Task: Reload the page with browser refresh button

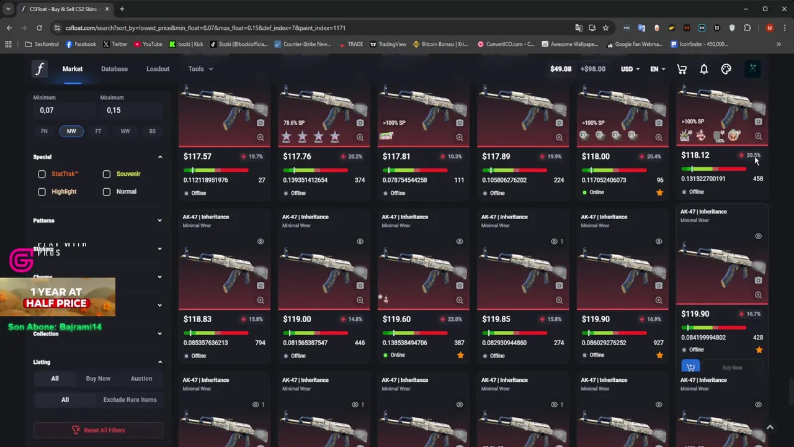Action: [x=39, y=28]
